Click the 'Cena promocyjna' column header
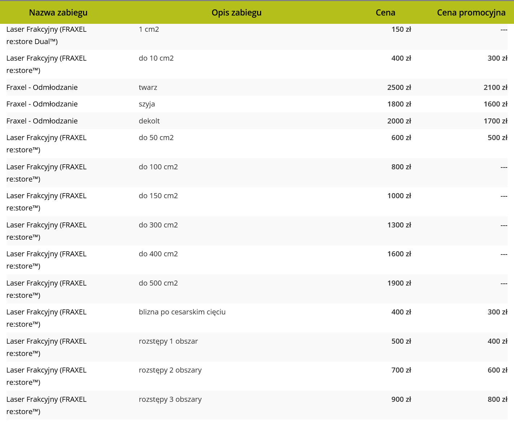 471,13
